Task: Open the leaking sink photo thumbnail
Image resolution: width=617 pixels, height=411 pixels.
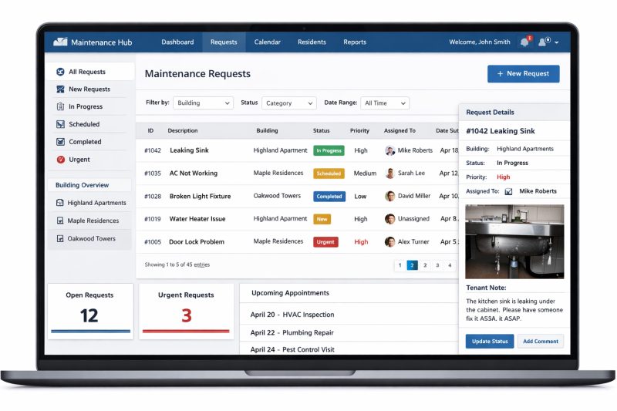Action: pyautogui.click(x=514, y=241)
